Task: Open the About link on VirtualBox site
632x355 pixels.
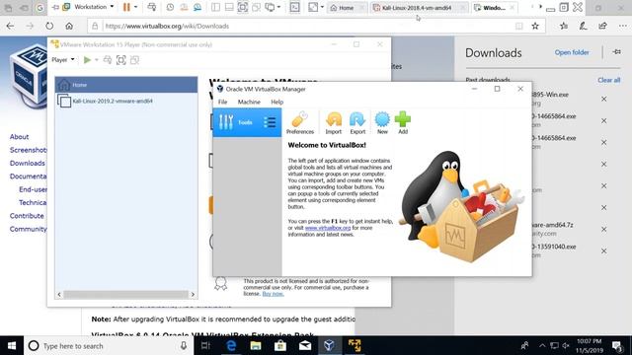Action: [19, 137]
